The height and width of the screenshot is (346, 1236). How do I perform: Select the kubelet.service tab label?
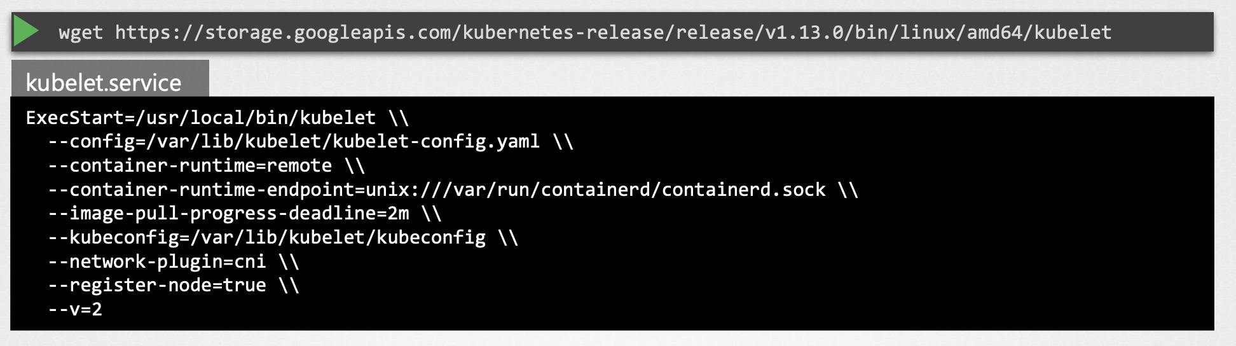104,83
